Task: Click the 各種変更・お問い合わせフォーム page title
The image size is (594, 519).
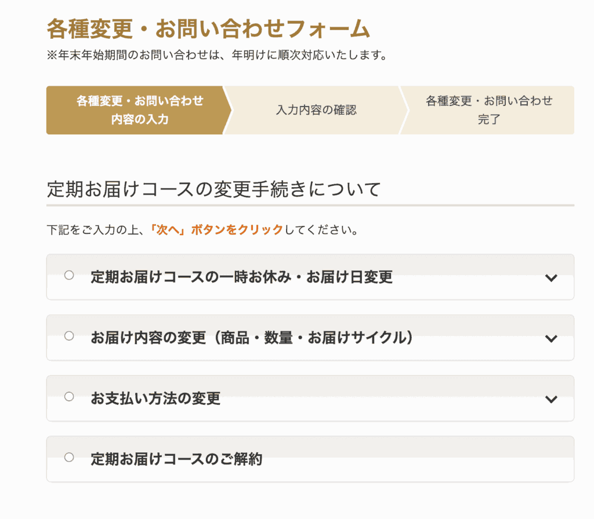Action: 208,29
